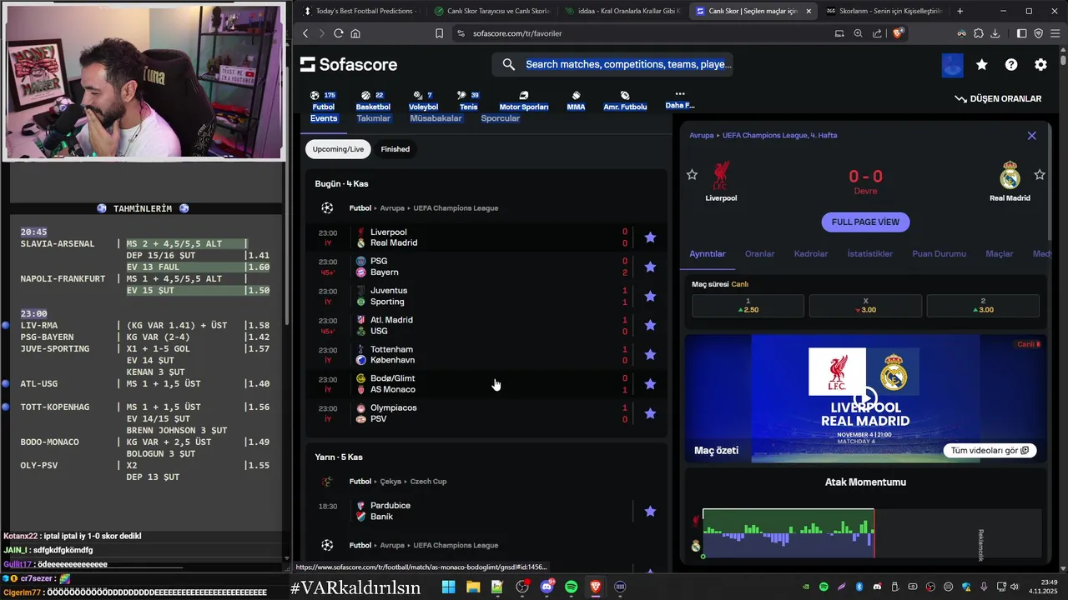Favorite Liverpool with its star icon
The image size is (1068, 600).
692,174
